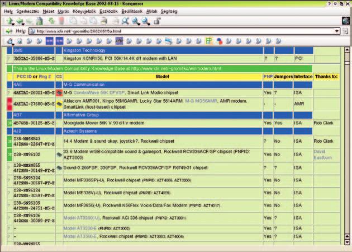
Task: Click the 3M5TAI-35886-M5-E cell
Action: point(34,58)
